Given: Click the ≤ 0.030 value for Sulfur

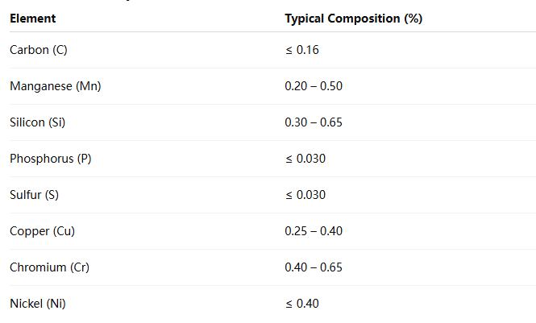Looking at the screenshot, I should (x=305, y=195).
